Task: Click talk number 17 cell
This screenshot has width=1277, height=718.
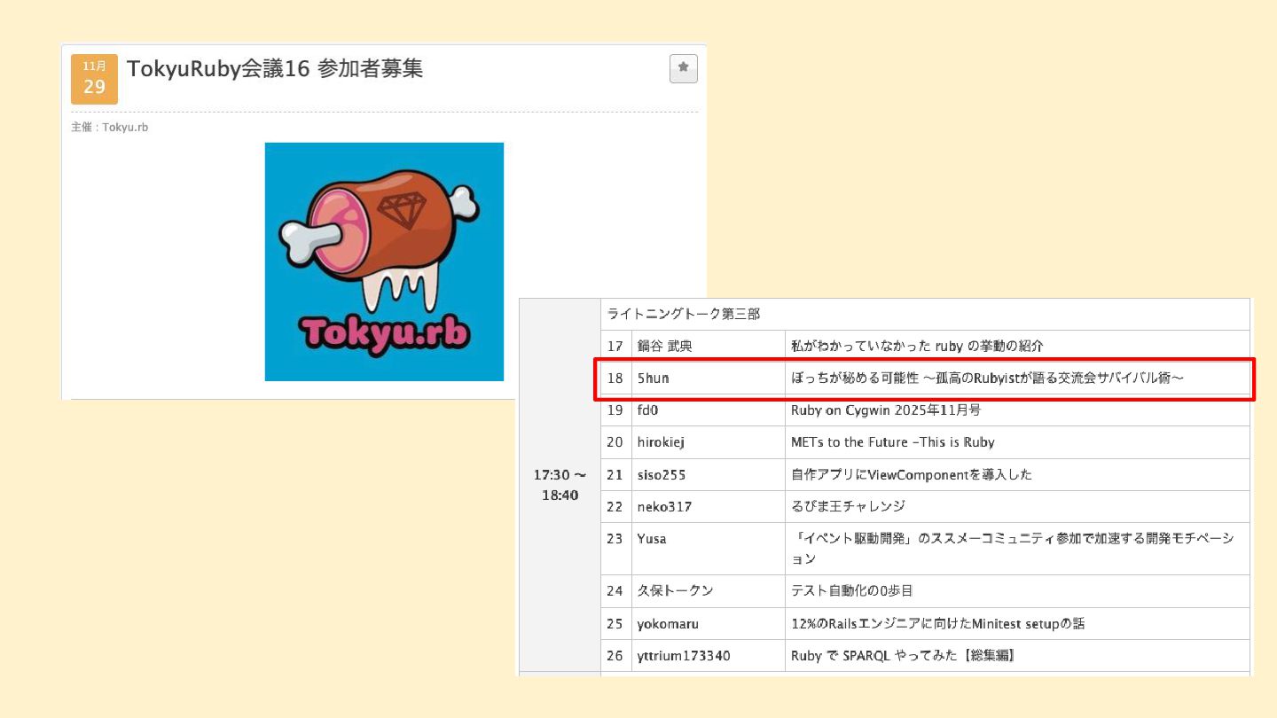Action: (x=615, y=347)
